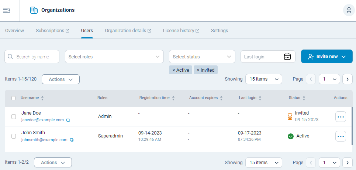Open the top 15 items dropdown
This screenshot has height=170, width=356.
point(263,79)
